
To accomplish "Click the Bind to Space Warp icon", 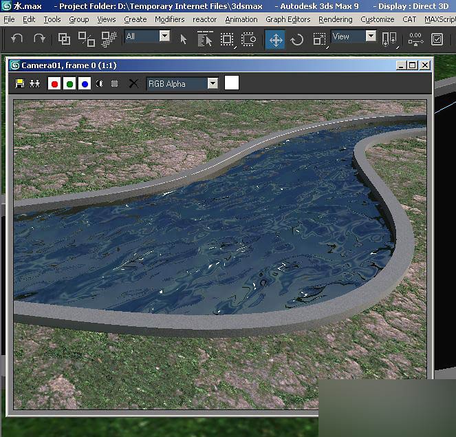I will pos(109,39).
